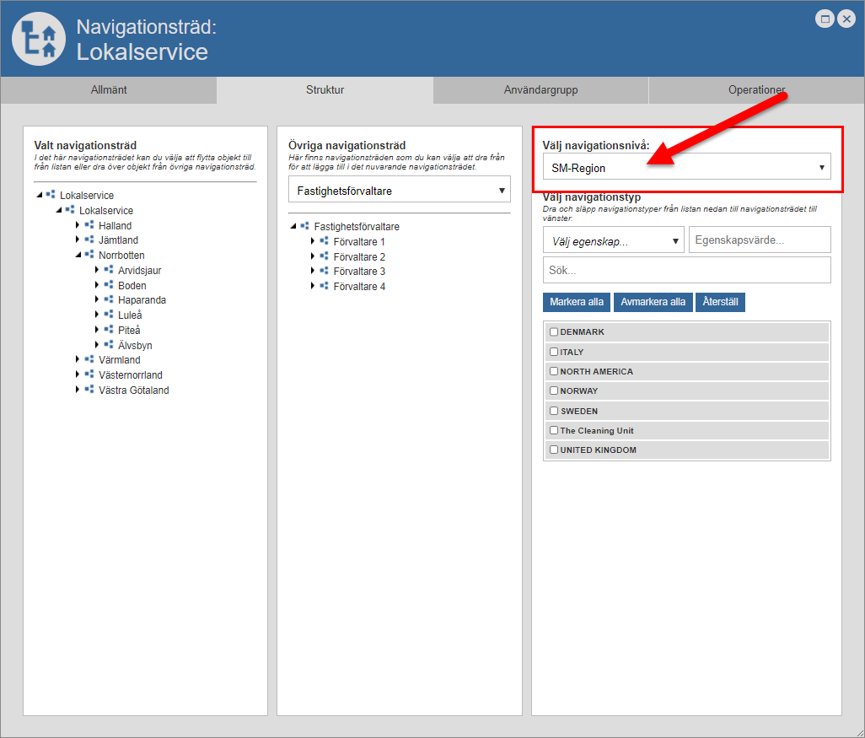Click the node icon next to Västra Götaland
This screenshot has height=738, width=865.
(89, 390)
